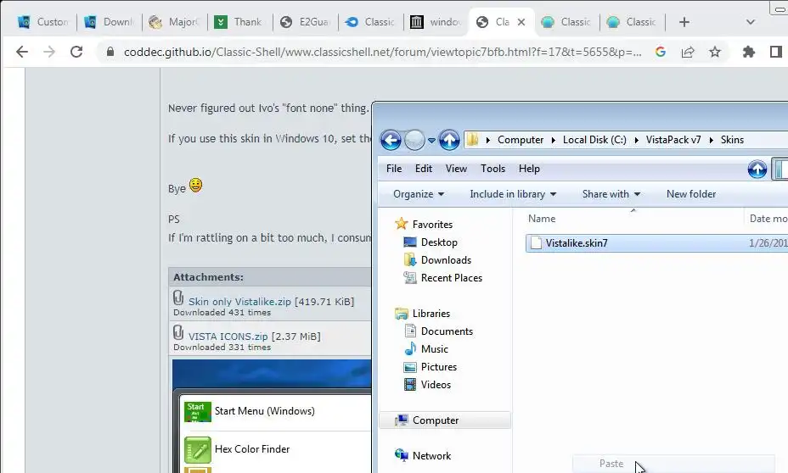
Task: Download VISTA ICONS.zip attachment
Action: (228, 337)
